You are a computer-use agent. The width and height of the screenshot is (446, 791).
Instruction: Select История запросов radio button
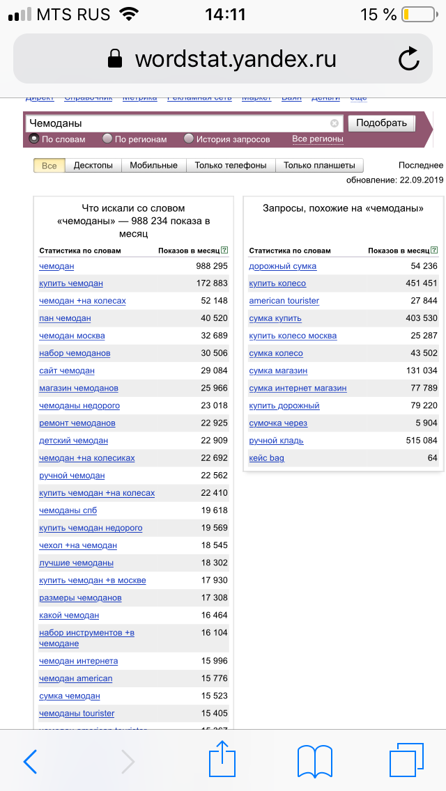coord(188,139)
